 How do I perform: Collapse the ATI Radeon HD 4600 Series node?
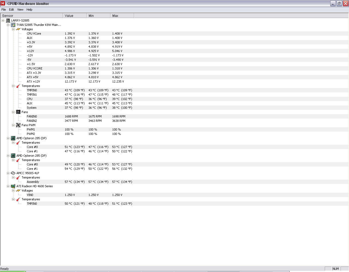(x=8, y=186)
